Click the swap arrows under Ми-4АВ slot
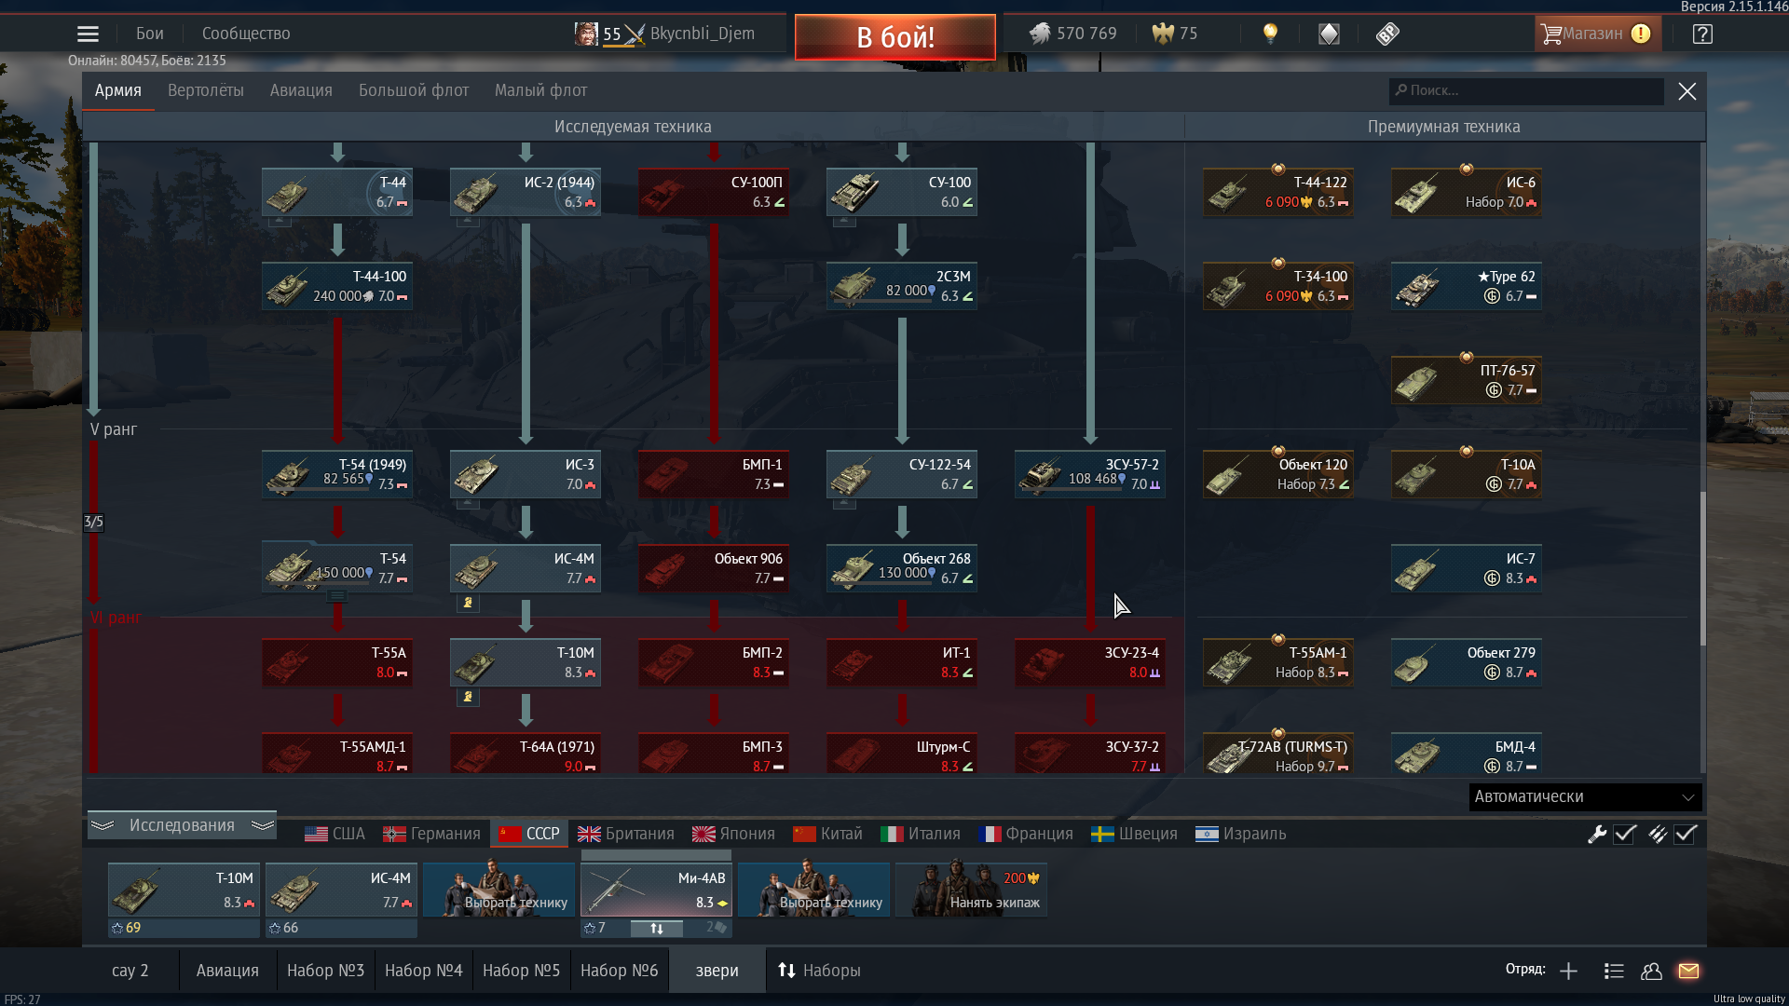 [657, 928]
